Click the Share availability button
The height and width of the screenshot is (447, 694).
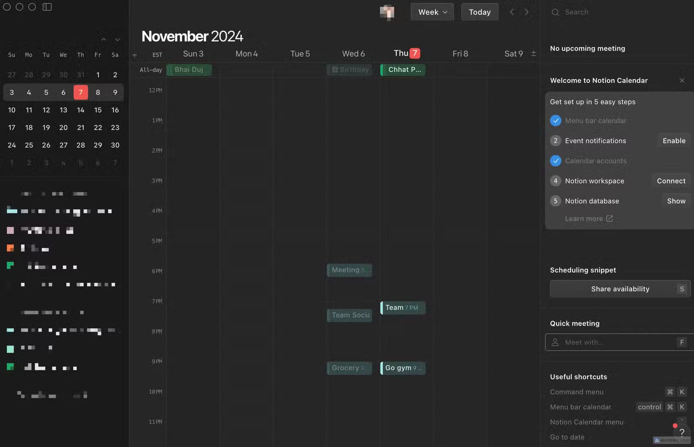point(620,289)
